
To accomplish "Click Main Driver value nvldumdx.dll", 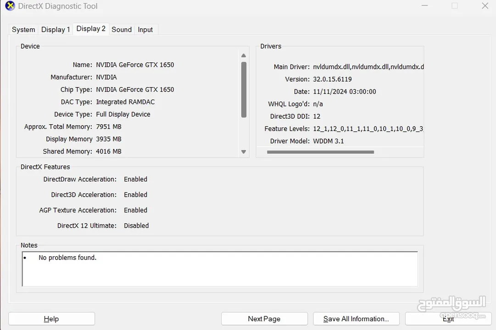I will point(368,67).
